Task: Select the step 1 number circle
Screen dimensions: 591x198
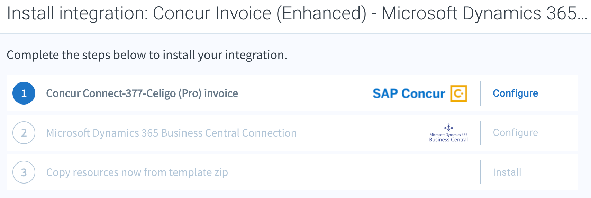Action: pos(24,93)
